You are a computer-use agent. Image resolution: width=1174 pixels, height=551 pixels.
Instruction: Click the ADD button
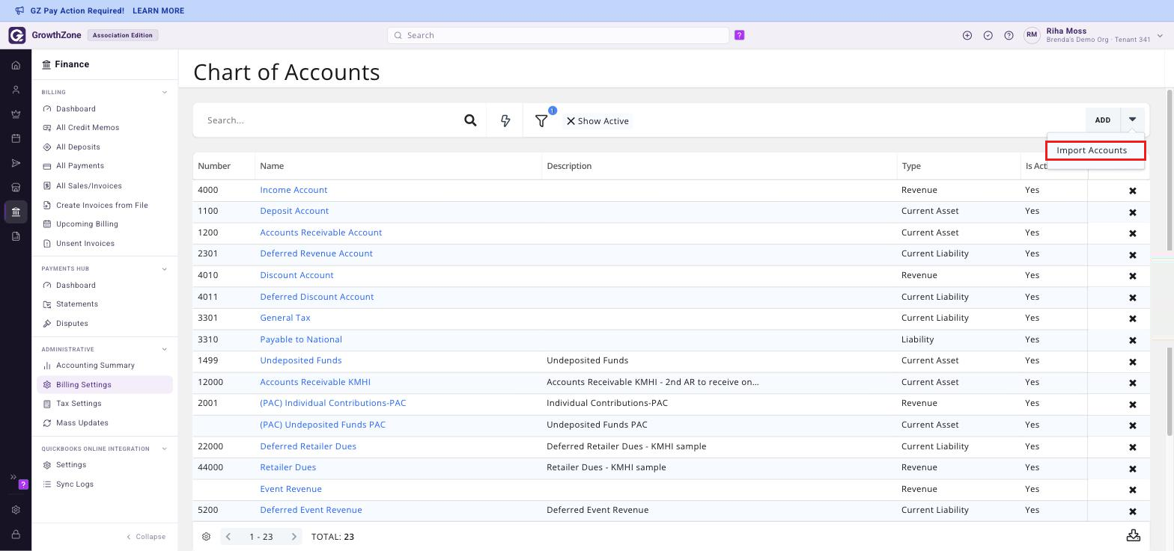(1103, 120)
